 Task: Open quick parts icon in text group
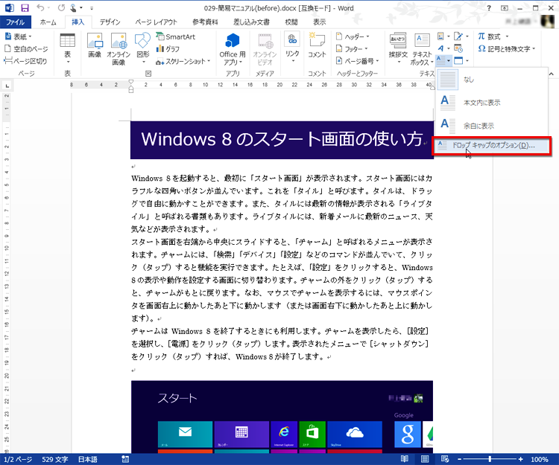tap(443, 36)
